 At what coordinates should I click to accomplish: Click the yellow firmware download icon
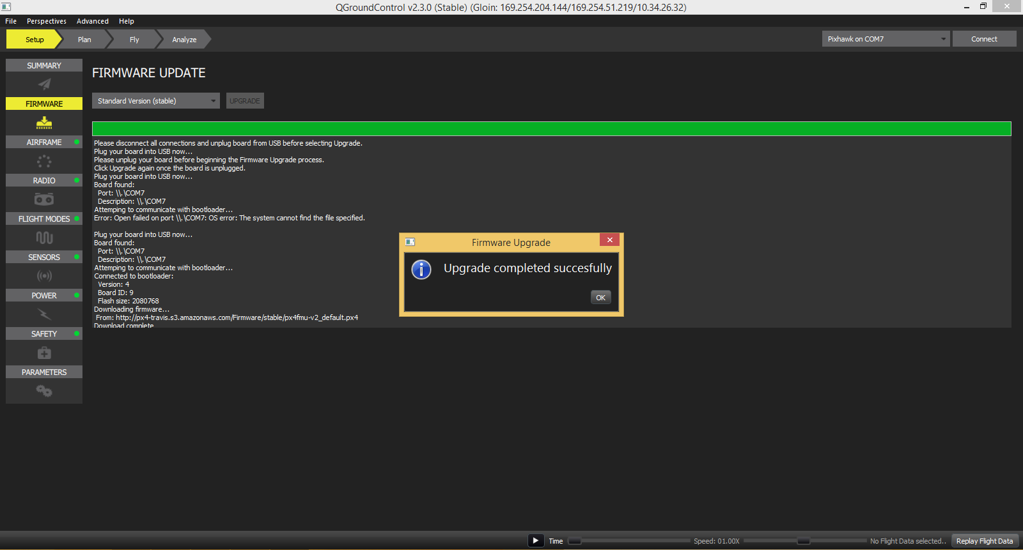coord(44,123)
